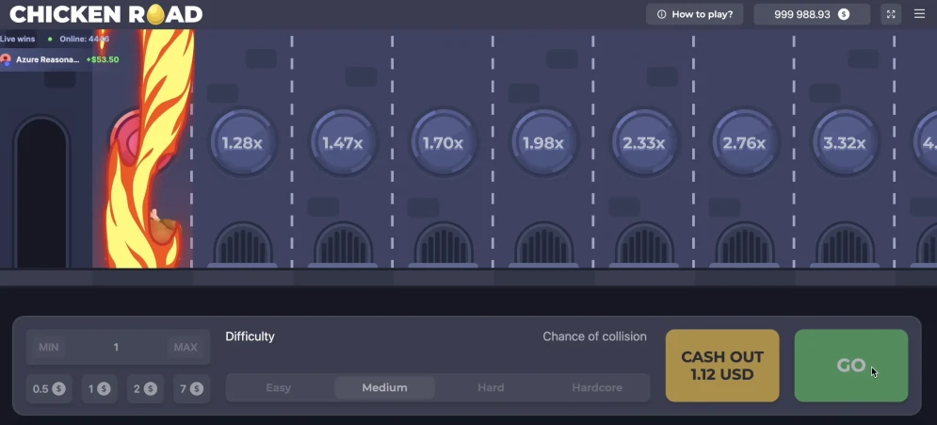This screenshot has height=425, width=937.
Task: Choose the 7 dollar quick bet
Action: 191,389
